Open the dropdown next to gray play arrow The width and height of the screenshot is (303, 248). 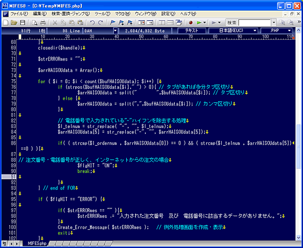219,23
